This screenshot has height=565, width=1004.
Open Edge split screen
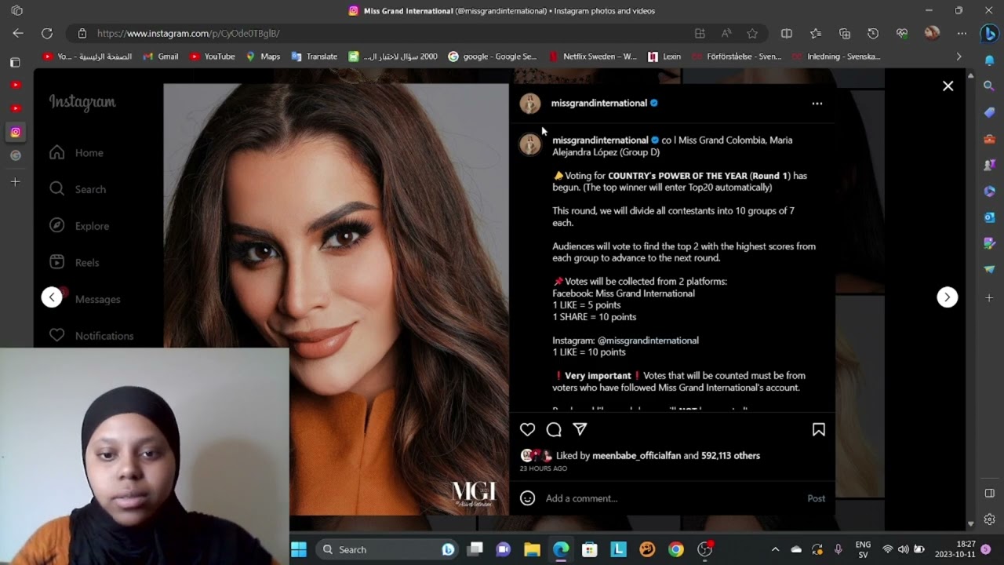pos(787,33)
